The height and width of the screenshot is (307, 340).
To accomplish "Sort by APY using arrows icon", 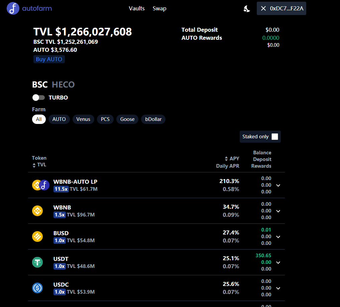I will point(226,159).
